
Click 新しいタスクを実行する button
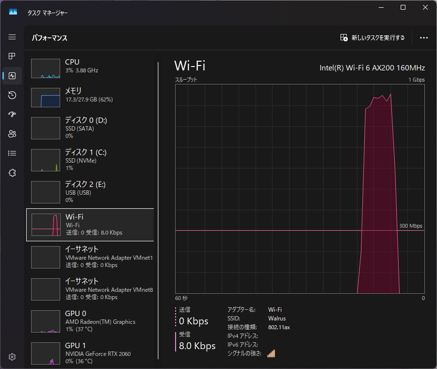[372, 38]
